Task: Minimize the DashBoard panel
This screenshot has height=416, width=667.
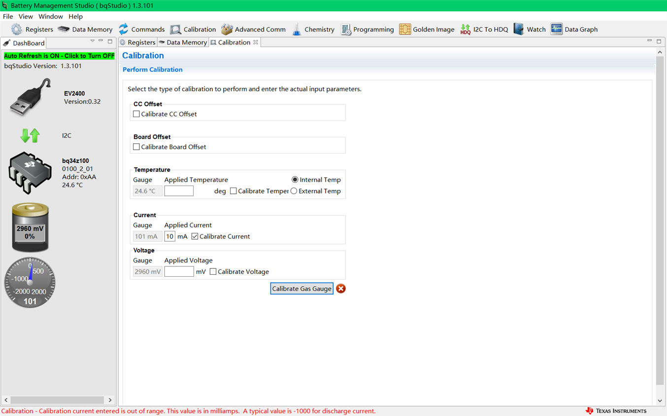Action: [x=101, y=41]
